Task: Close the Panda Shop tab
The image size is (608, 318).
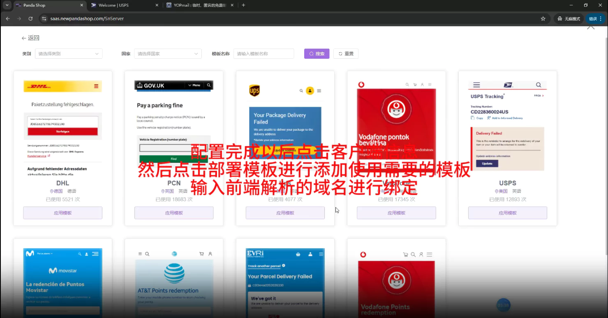Action: [x=81, y=5]
